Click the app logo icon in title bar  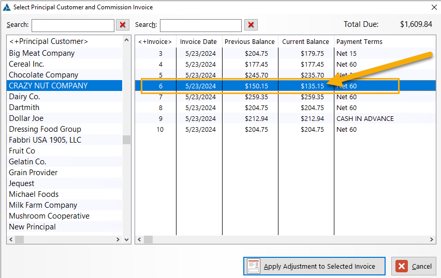click(x=6, y=7)
